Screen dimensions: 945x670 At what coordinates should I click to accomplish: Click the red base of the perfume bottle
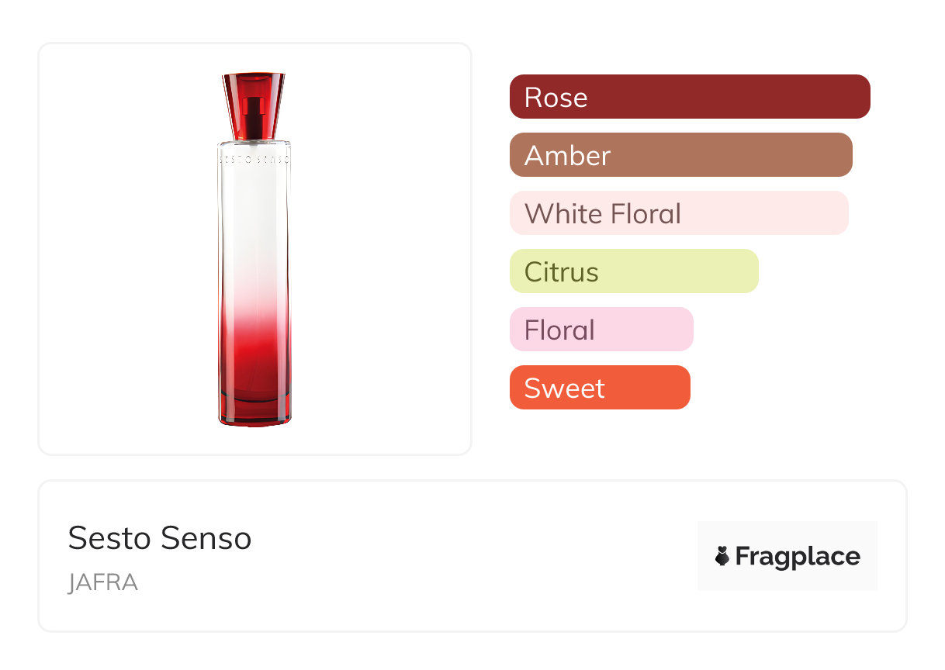coord(254,407)
